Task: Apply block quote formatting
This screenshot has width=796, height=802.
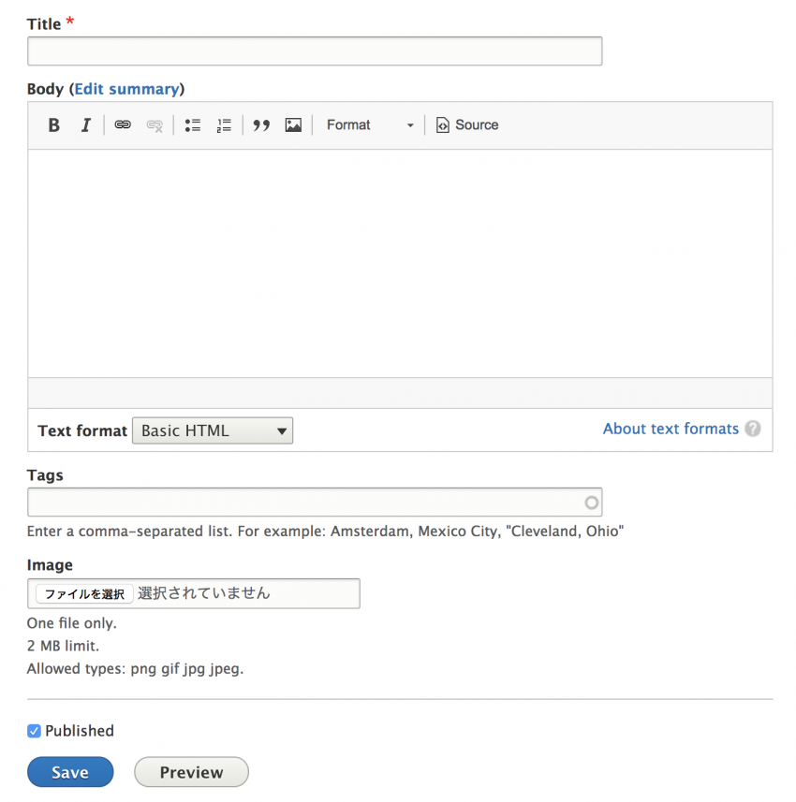Action: [x=262, y=125]
